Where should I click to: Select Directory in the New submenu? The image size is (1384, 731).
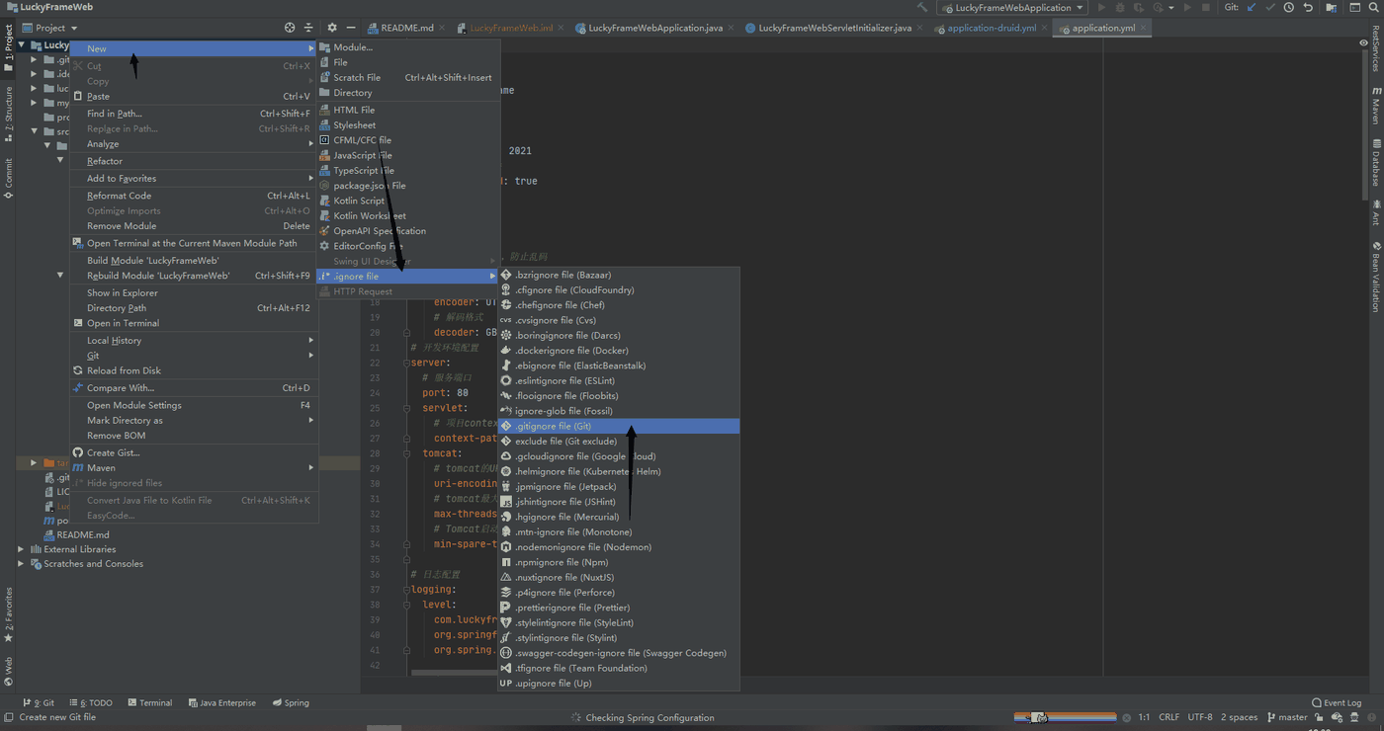tap(407, 93)
